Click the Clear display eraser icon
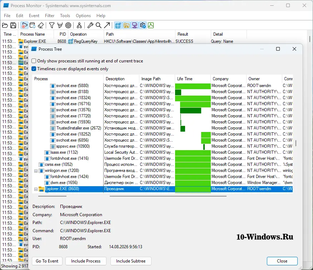The height and width of the screenshot is (270, 313). click(x=41, y=25)
